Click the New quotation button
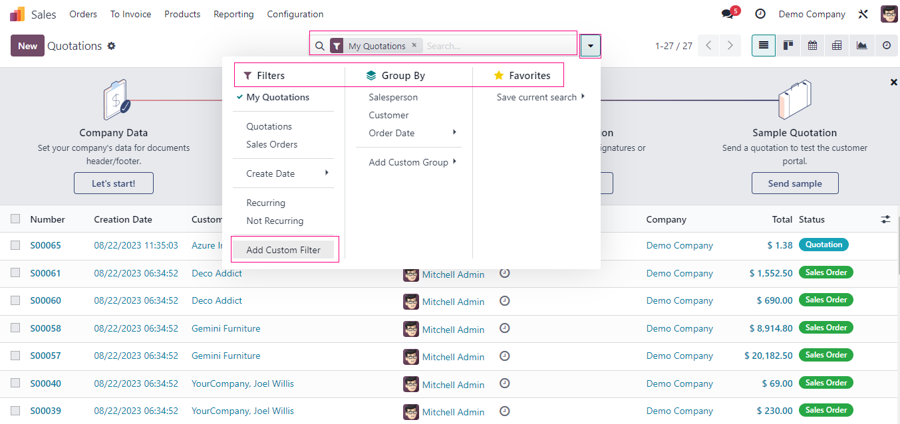 click(x=27, y=46)
